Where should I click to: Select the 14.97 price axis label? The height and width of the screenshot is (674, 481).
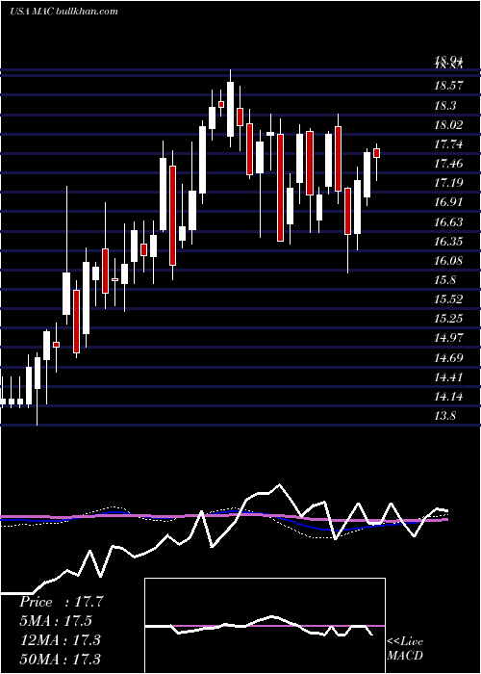coord(448,338)
